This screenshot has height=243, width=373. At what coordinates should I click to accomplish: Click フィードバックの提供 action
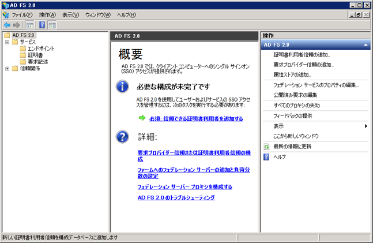tap(293, 116)
